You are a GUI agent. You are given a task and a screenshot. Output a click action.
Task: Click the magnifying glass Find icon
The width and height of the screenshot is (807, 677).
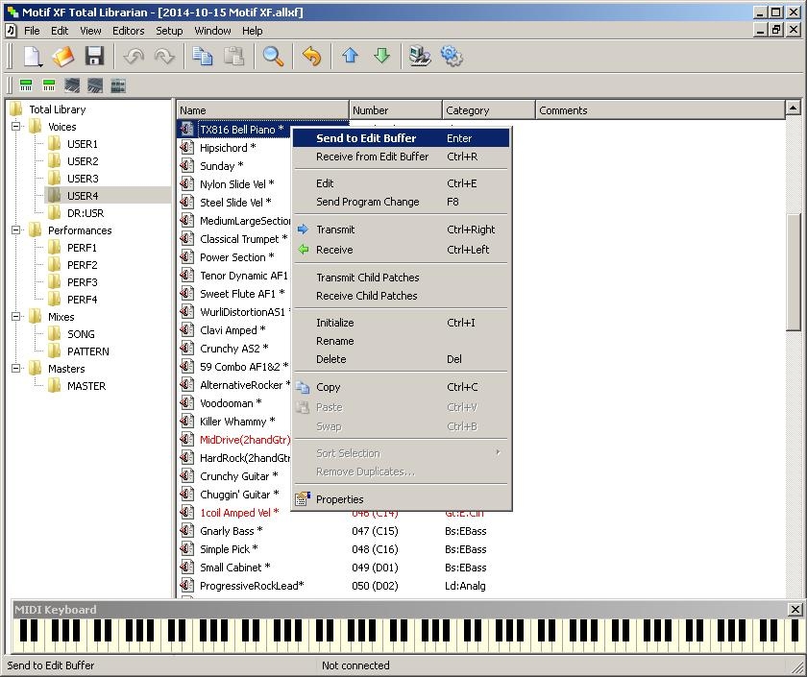coord(273,56)
